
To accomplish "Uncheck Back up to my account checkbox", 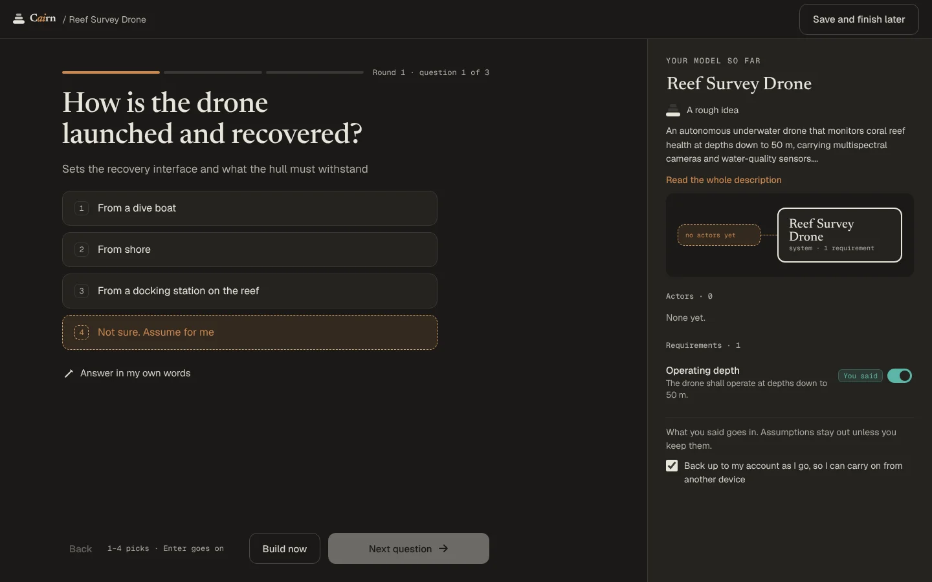I will point(672,466).
